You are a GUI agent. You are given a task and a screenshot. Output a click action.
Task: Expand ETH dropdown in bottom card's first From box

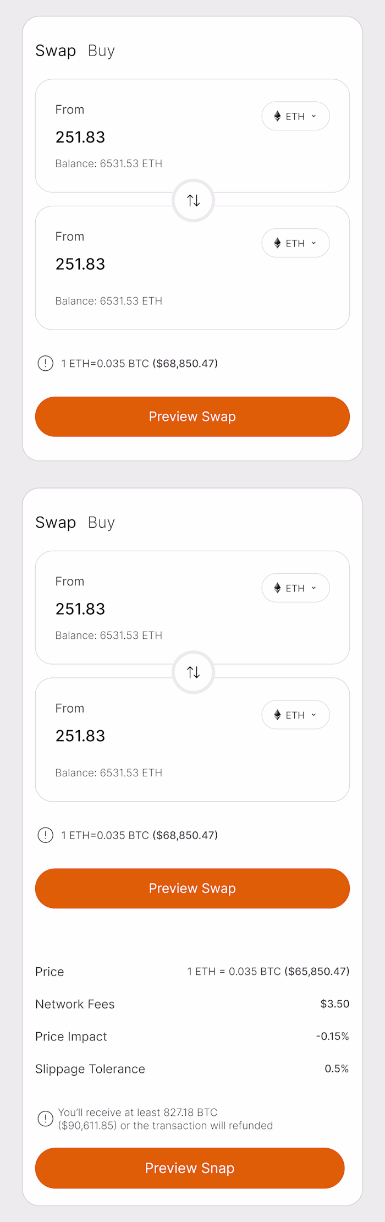click(x=295, y=588)
